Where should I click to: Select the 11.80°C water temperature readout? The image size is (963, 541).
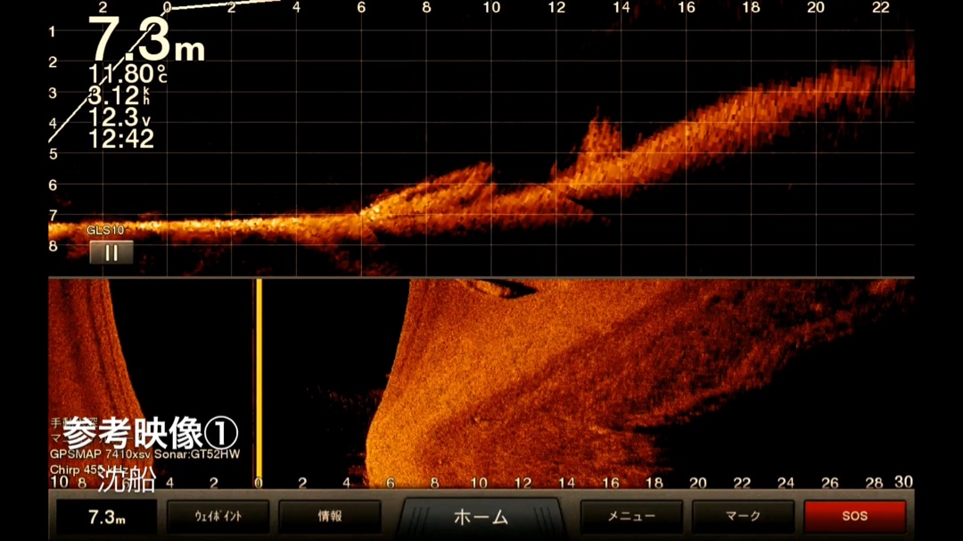[127, 74]
